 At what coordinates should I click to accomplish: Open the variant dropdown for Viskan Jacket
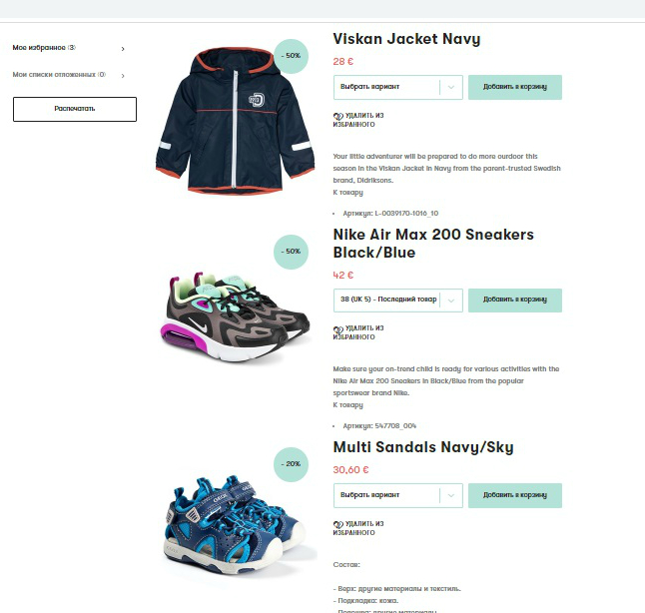[398, 87]
